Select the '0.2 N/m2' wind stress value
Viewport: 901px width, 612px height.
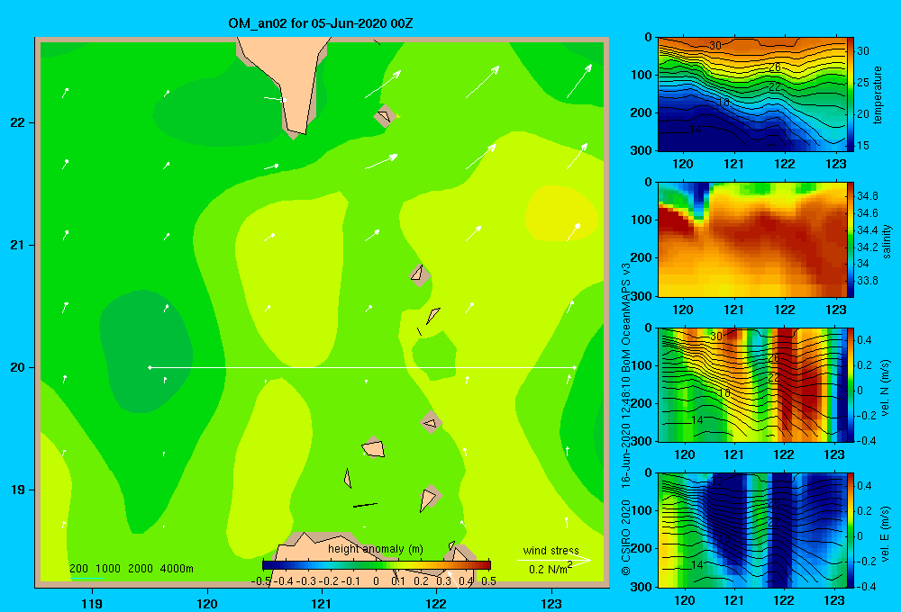pyautogui.click(x=551, y=569)
